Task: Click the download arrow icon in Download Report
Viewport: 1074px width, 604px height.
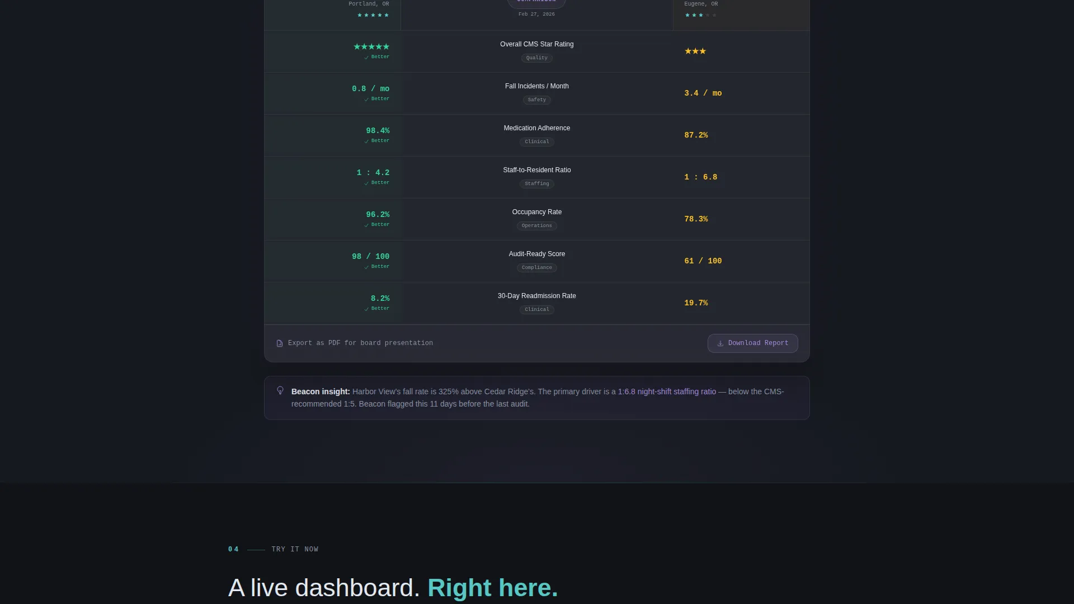Action: 720,343
